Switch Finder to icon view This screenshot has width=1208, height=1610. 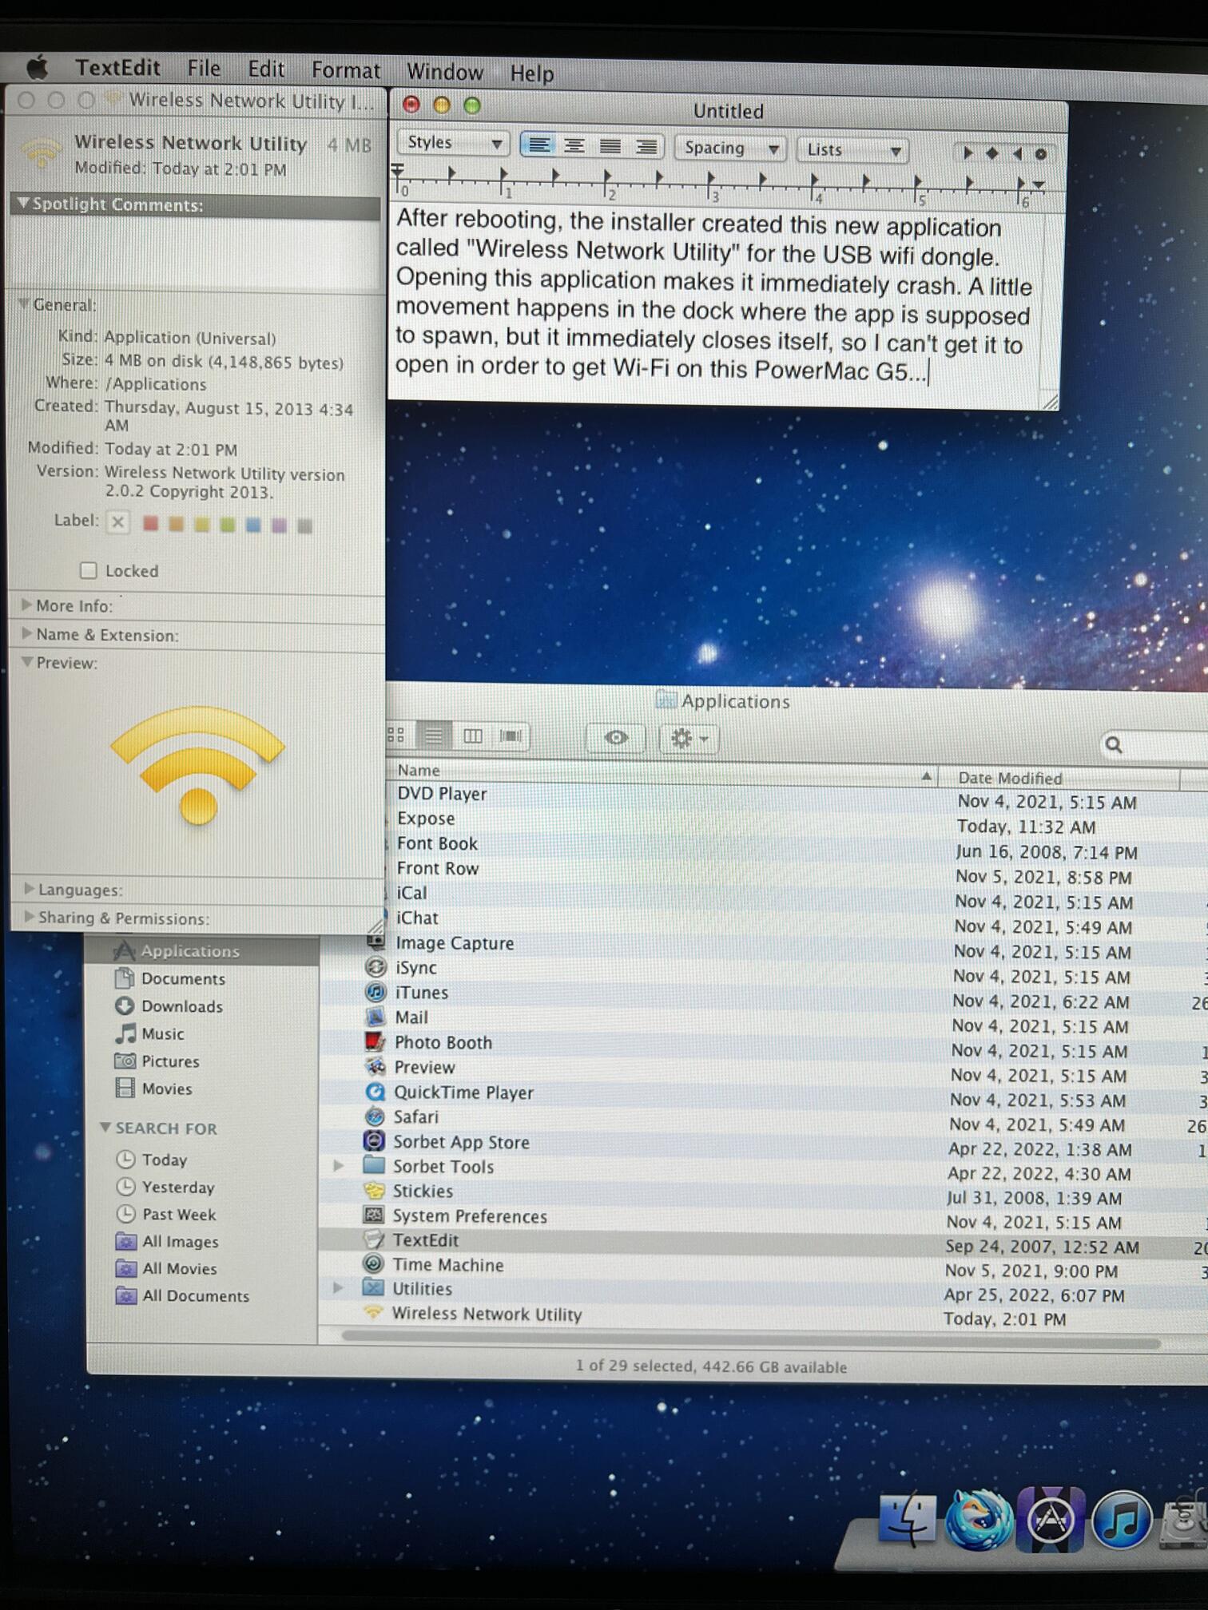(396, 735)
